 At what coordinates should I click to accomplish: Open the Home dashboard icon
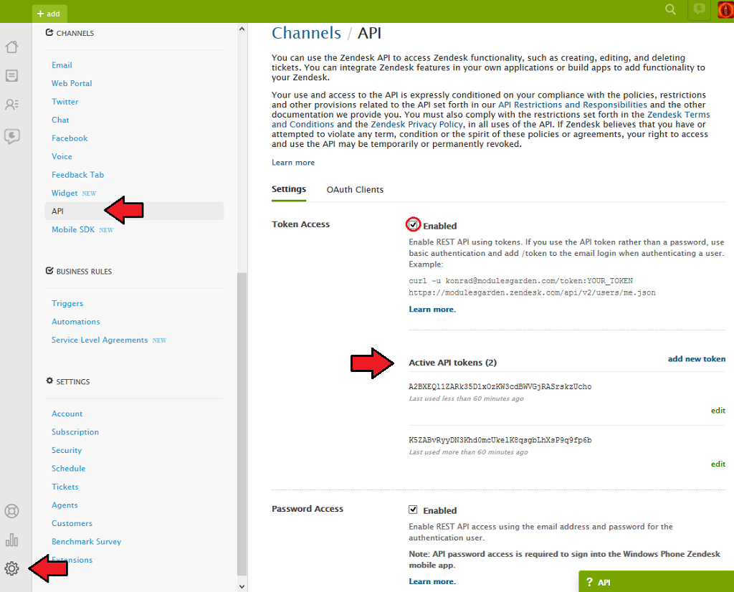click(11, 47)
